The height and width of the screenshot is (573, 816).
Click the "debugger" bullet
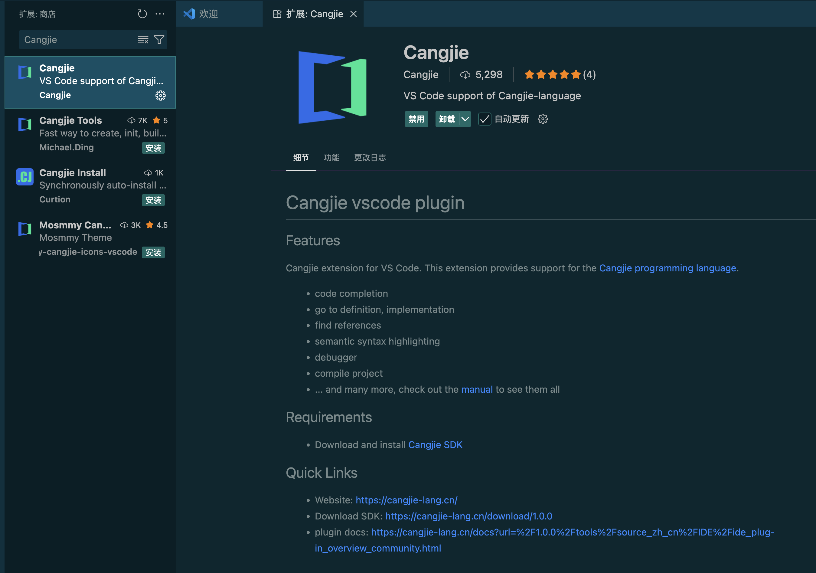coord(336,357)
